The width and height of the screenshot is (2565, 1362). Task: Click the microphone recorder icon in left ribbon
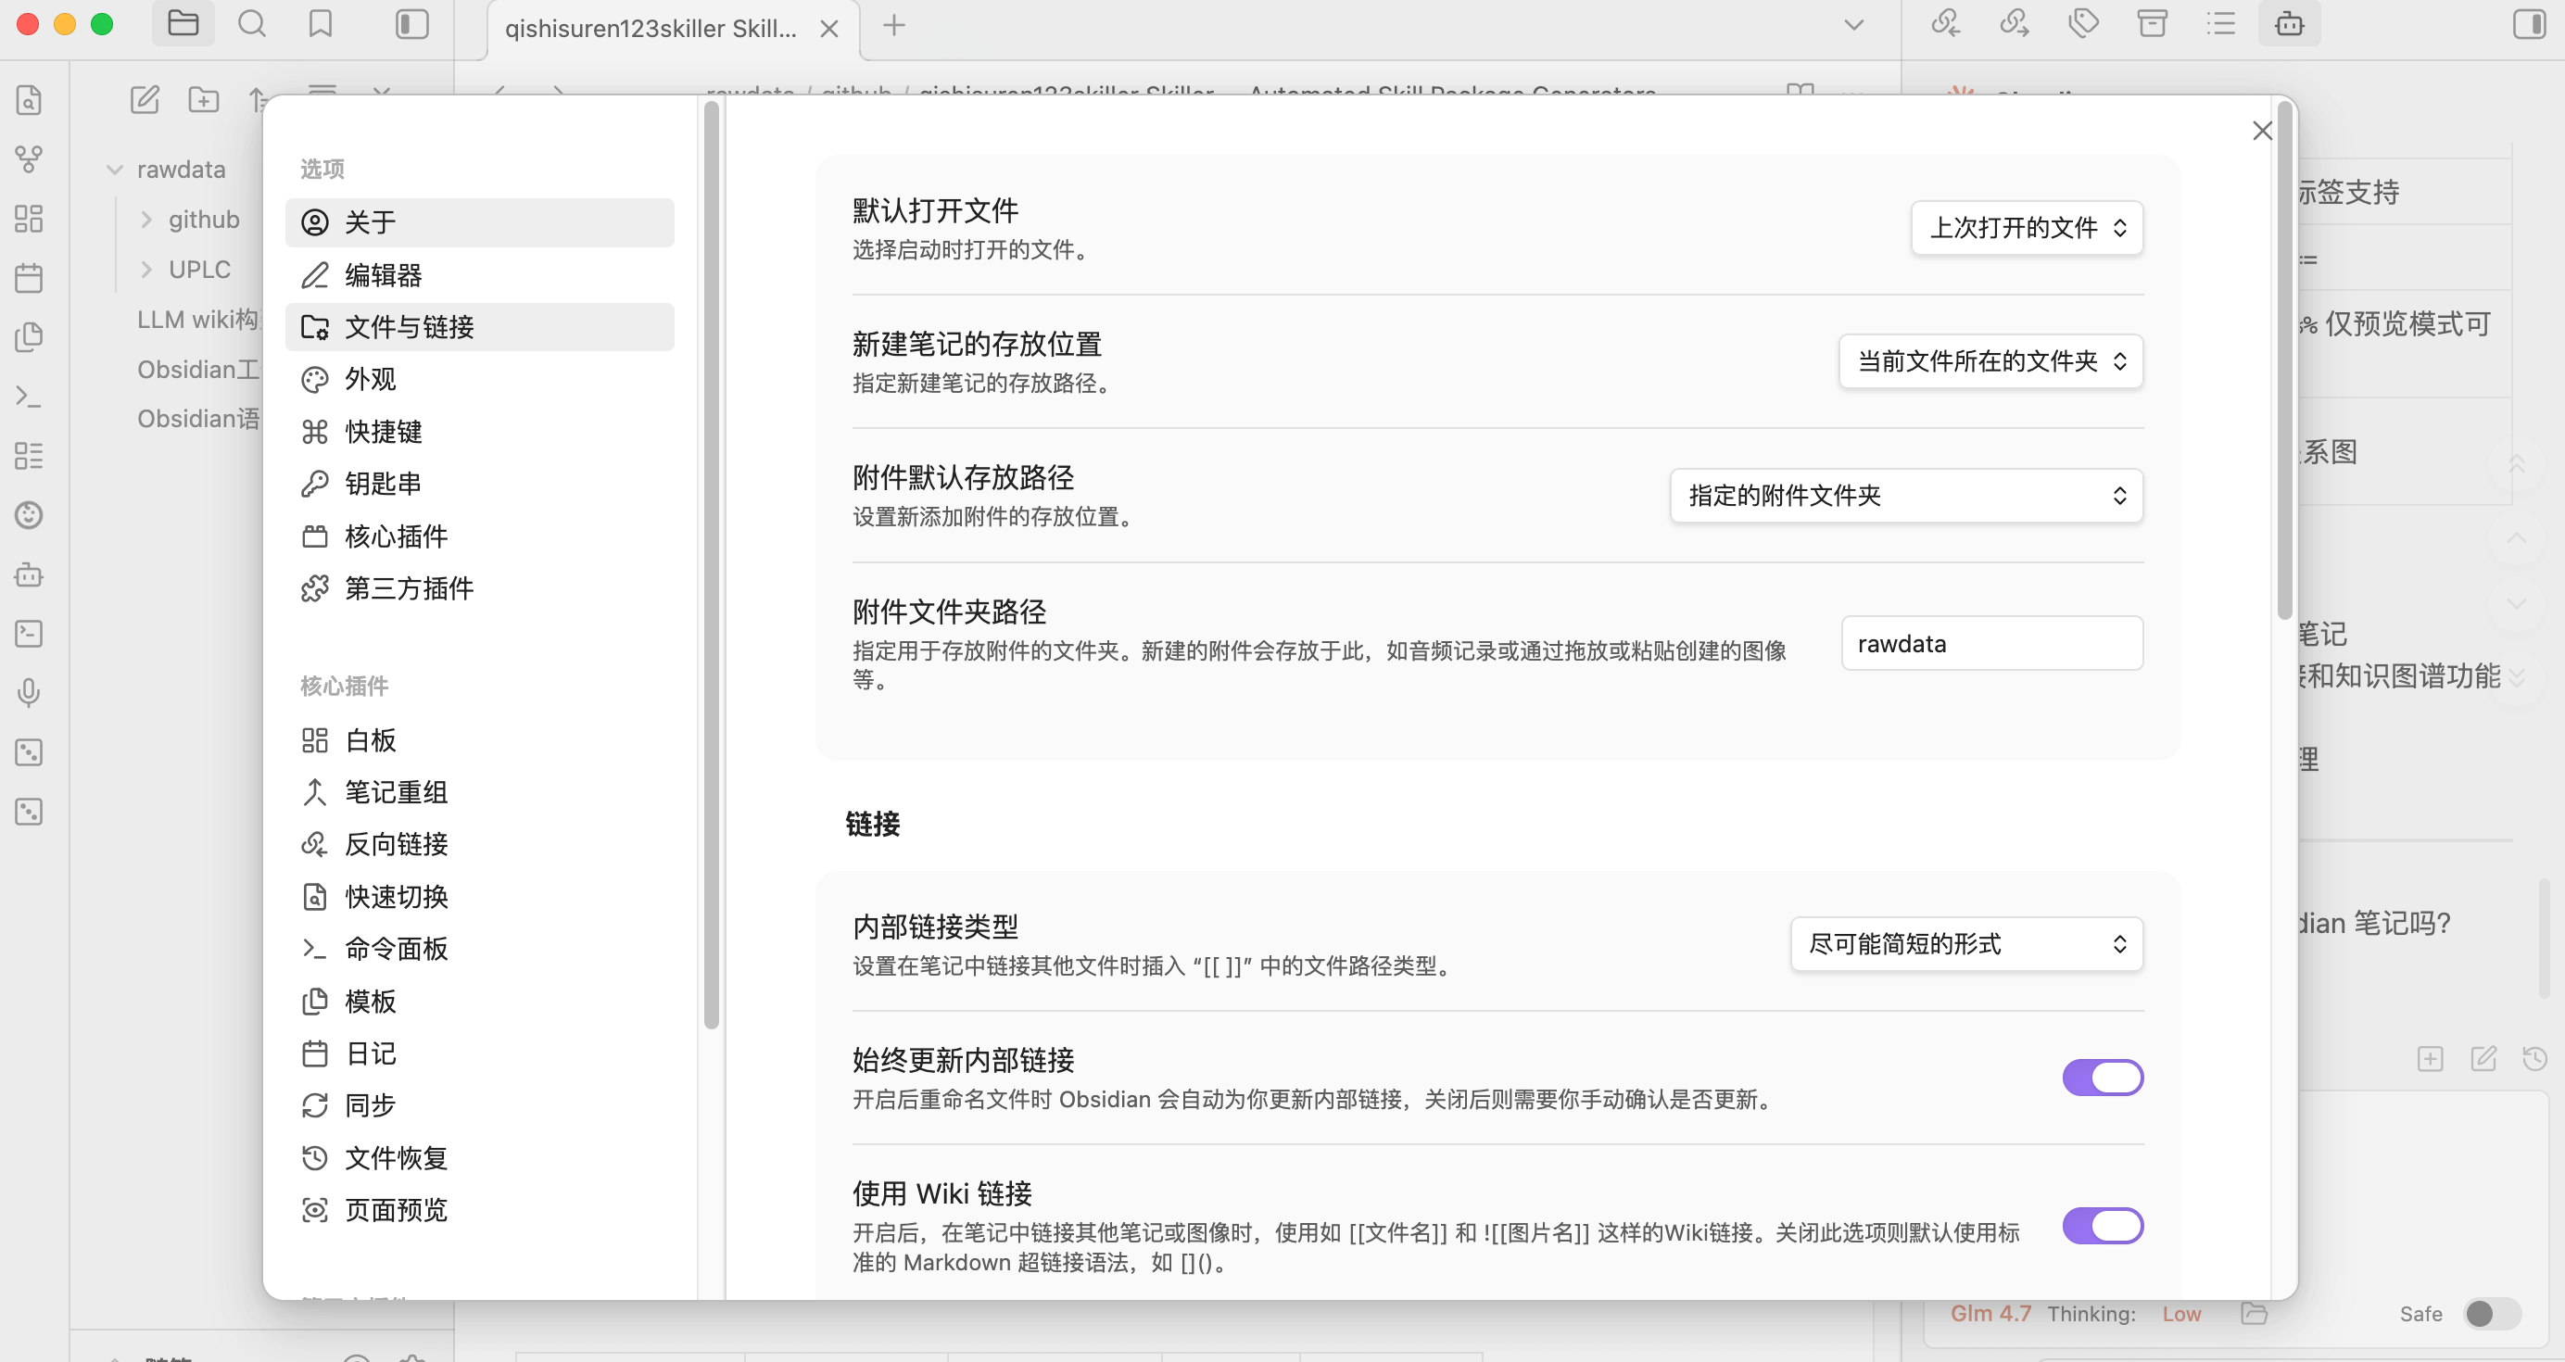29,693
